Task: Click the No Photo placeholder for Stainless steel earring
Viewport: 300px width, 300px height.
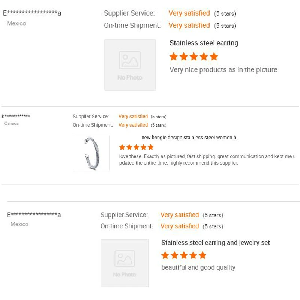Action: pyautogui.click(x=130, y=65)
